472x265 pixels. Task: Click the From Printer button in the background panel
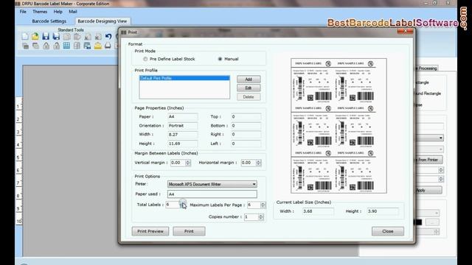(428, 160)
